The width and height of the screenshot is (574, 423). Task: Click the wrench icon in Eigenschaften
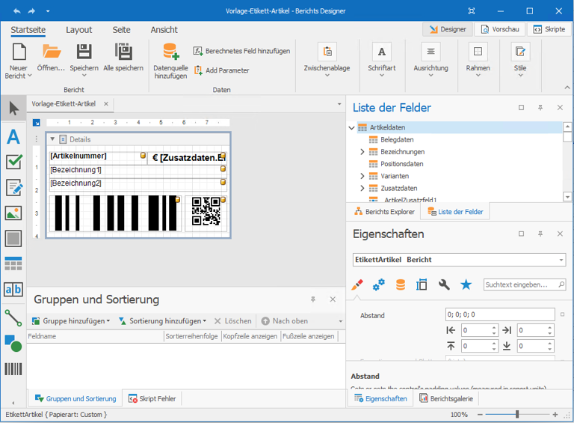click(x=444, y=284)
